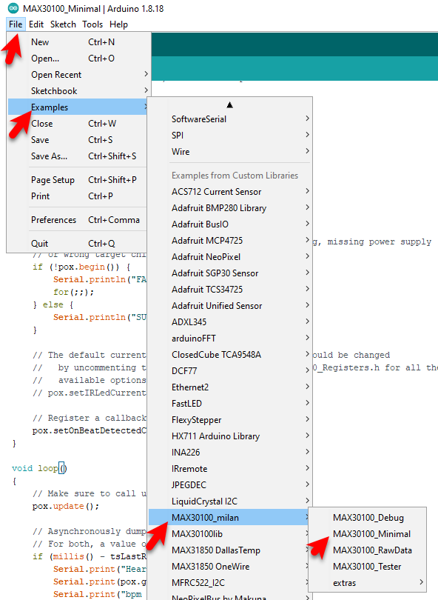The height and width of the screenshot is (600, 438).
Task: Open Preferences from File menu
Action: (78, 220)
